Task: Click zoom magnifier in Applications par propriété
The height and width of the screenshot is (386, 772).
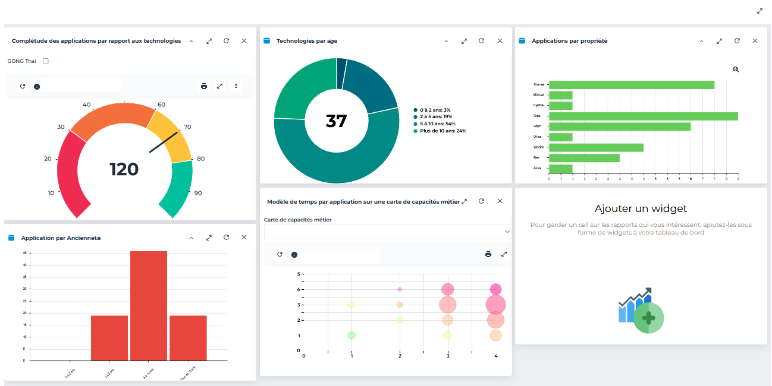Action: (x=736, y=69)
